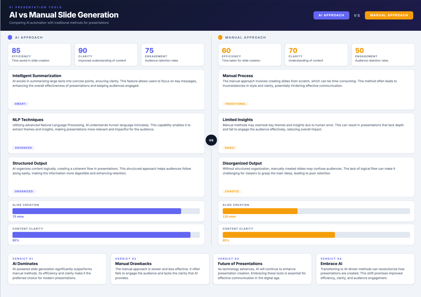The image size is (421, 297).
Task: Click the Disorganized Output card title
Action: point(242,163)
